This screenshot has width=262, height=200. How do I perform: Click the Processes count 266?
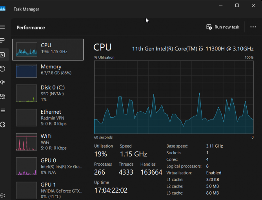click(100, 172)
